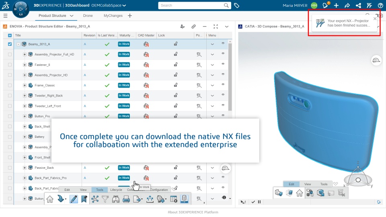The image size is (386, 217).
Task: Open the ENOVIA widget chevron menu
Action: coord(227,27)
